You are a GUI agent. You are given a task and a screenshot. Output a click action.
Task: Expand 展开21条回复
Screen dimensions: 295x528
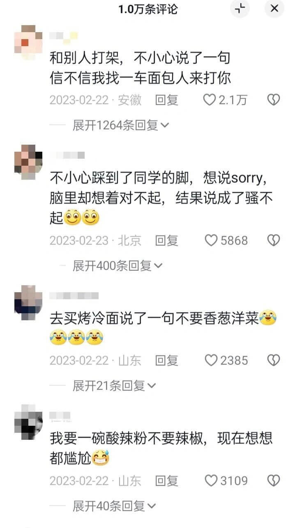coord(114,386)
